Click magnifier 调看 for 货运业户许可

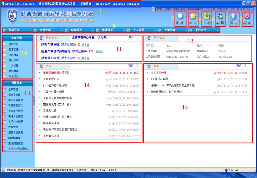pos(85,58)
